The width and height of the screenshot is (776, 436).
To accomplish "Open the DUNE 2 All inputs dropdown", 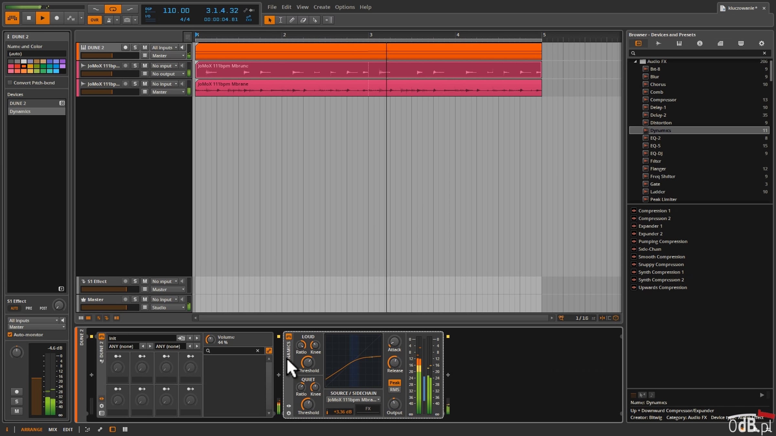I will pyautogui.click(x=165, y=47).
